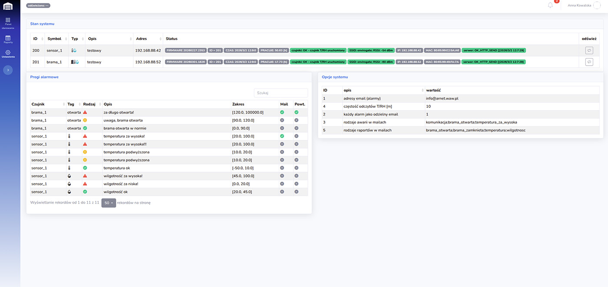
Task: Open Ustawienia in the sidebar
Action: coord(8,54)
